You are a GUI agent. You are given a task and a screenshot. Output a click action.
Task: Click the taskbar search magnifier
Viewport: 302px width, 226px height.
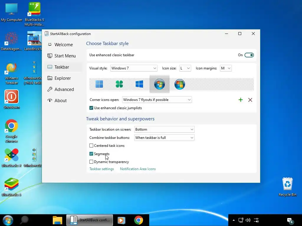(25, 220)
